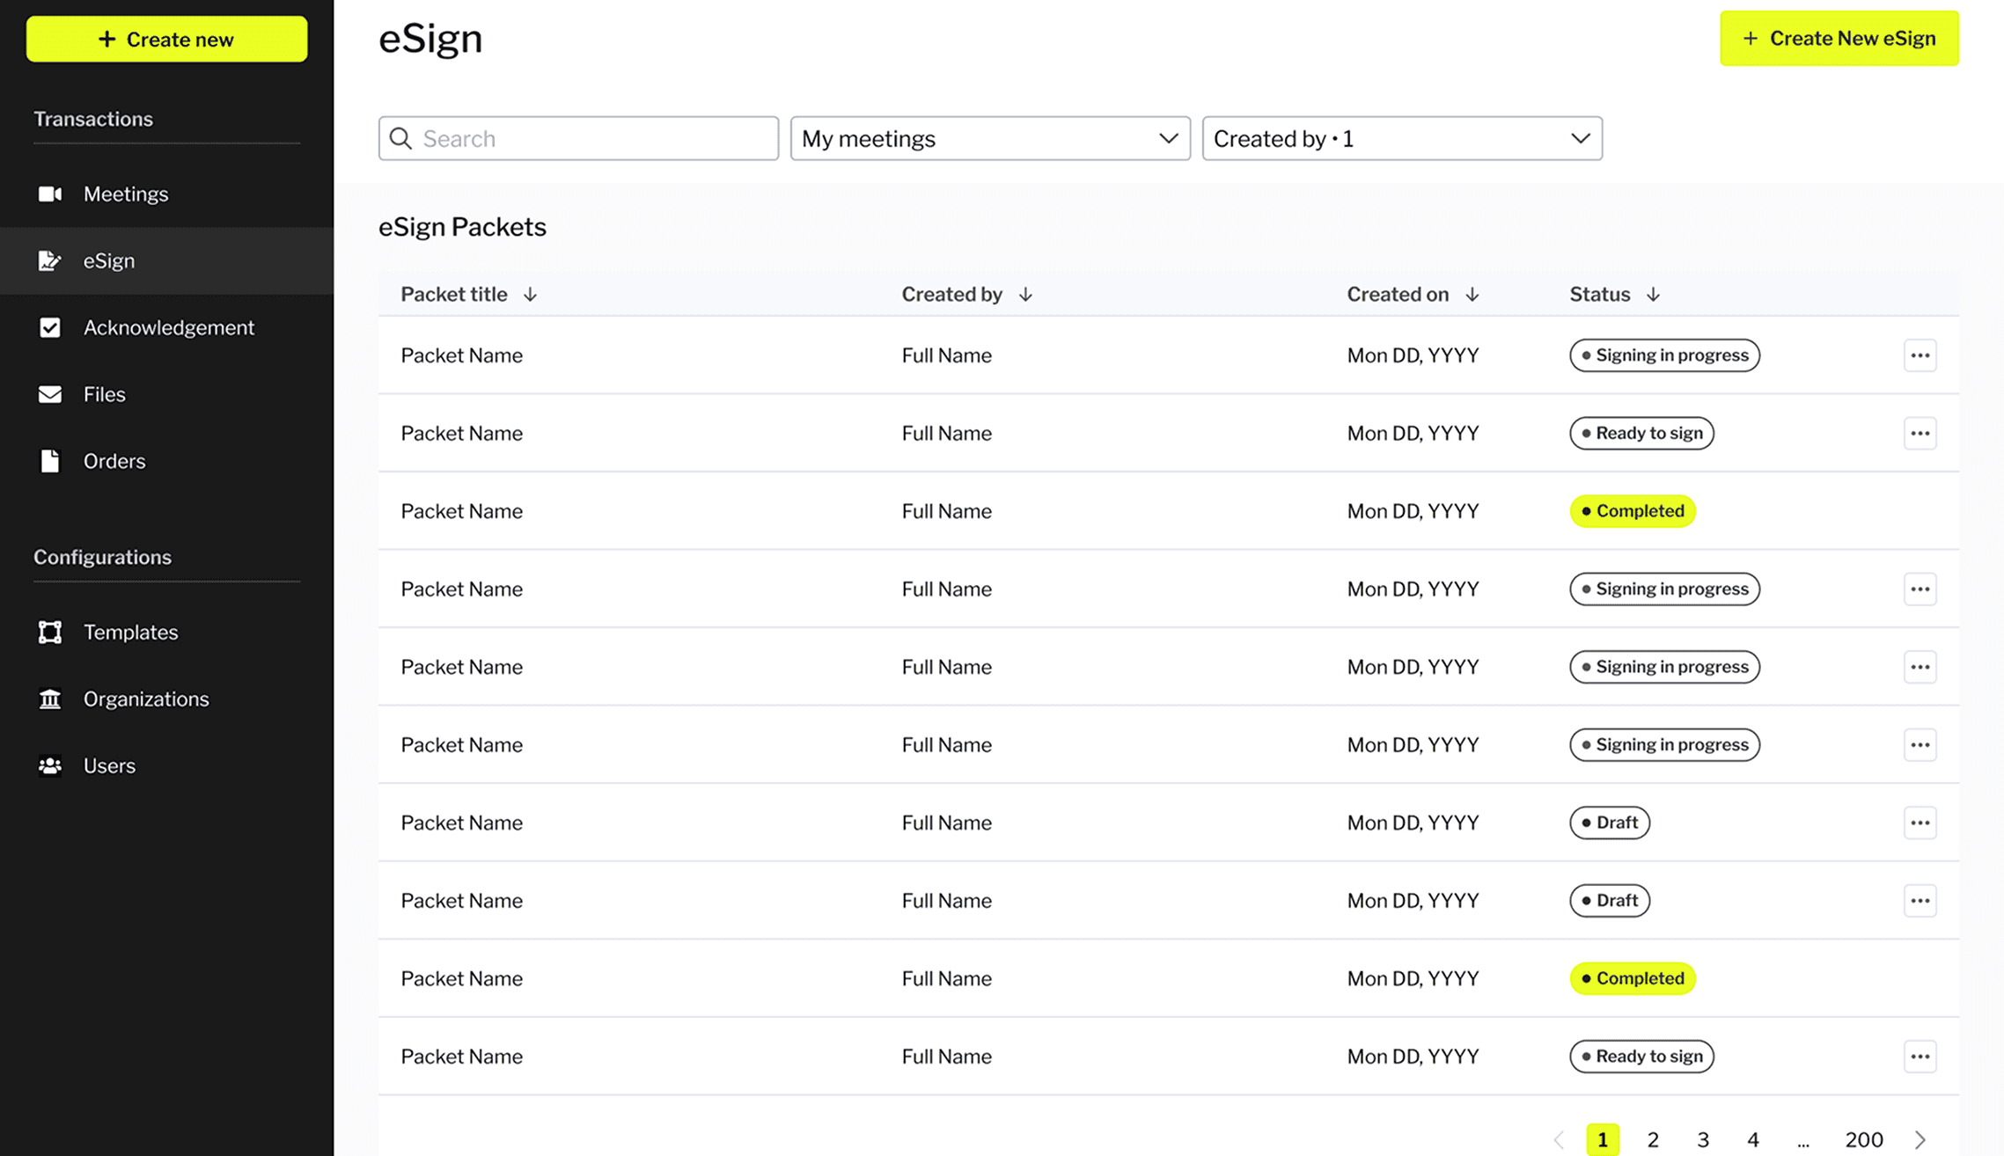
Task: Click into the Search input field
Action: [590, 138]
